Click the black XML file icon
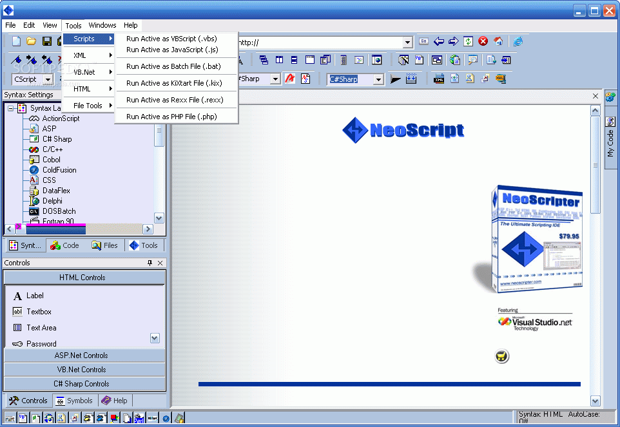 [438, 79]
